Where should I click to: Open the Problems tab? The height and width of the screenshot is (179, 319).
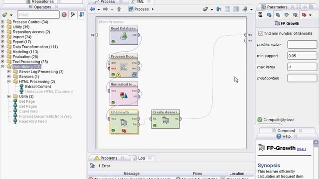point(109,158)
